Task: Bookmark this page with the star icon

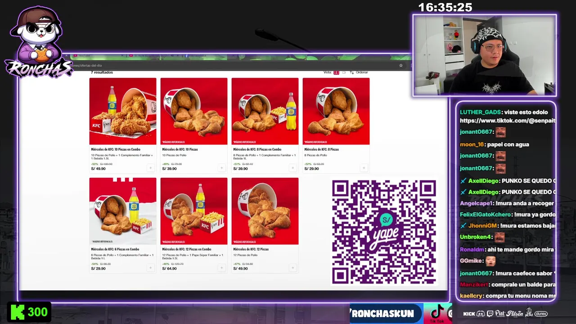Action: pyautogui.click(x=401, y=65)
